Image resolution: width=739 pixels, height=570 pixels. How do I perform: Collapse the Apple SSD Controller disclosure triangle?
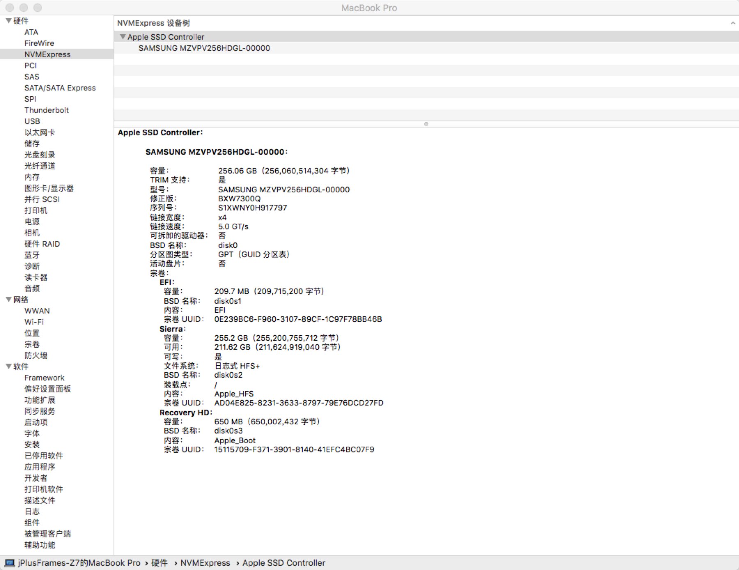(122, 37)
